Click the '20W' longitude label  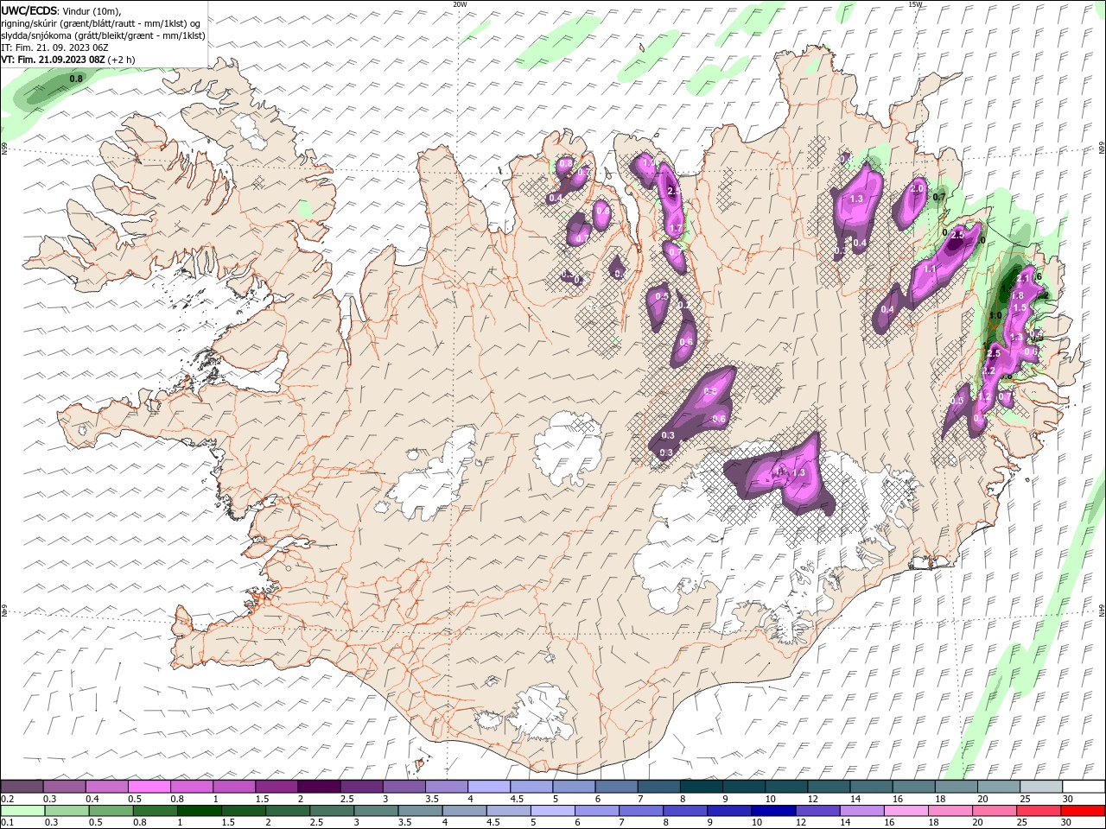[460, 4]
